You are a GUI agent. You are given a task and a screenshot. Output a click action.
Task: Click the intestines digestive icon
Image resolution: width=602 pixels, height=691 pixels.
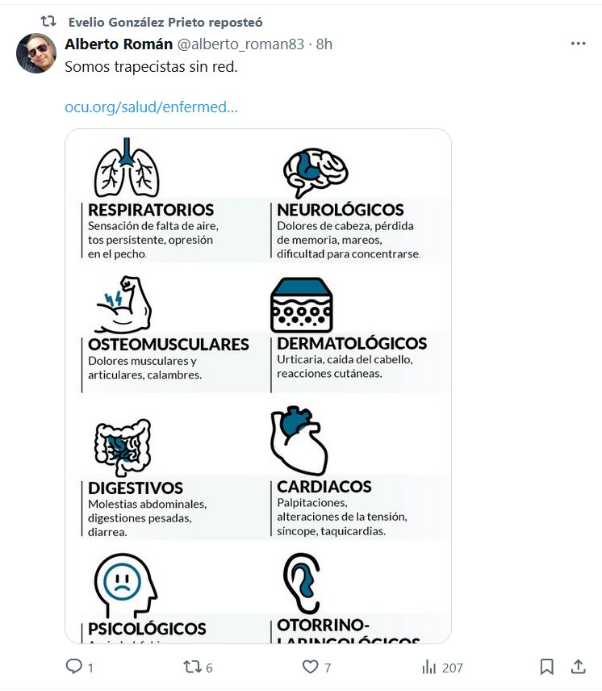[x=122, y=447]
